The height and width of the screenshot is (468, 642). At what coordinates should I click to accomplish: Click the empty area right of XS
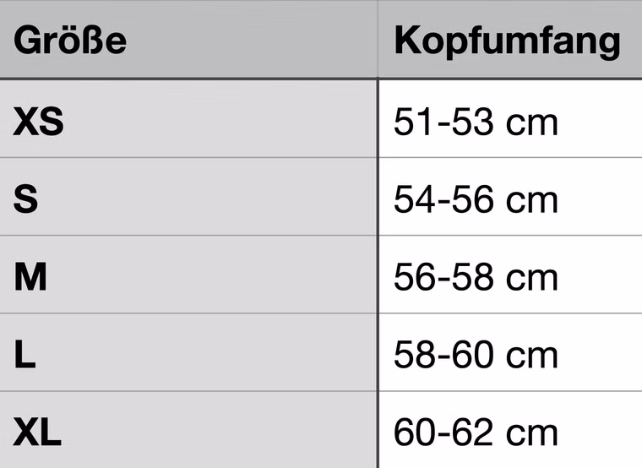[220, 119]
